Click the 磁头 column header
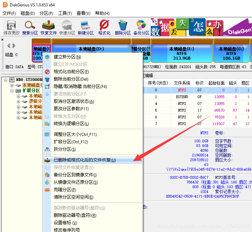The height and width of the screenshot is (232, 252). point(233,83)
